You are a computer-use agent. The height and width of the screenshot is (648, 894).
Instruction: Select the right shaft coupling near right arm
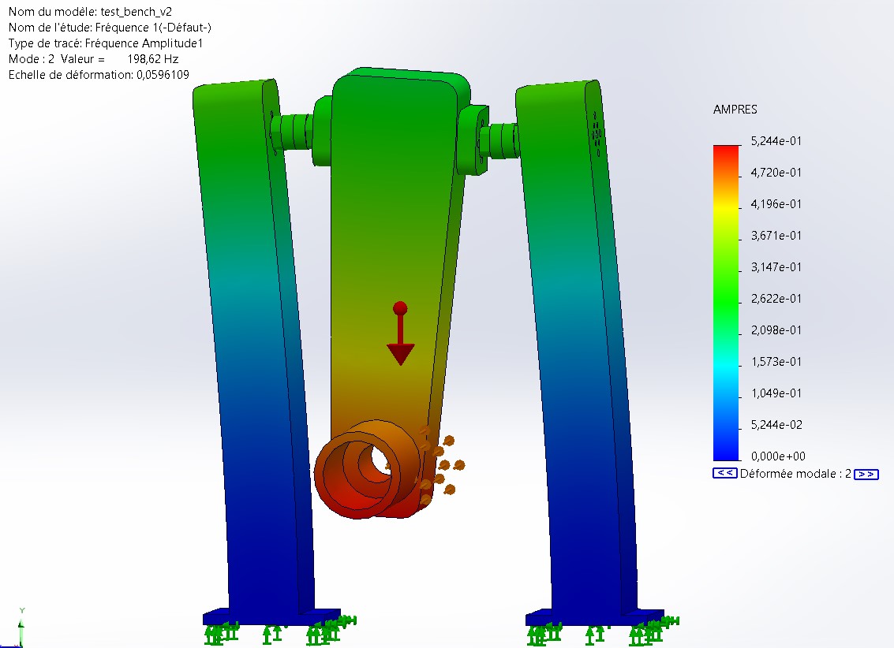click(x=499, y=139)
